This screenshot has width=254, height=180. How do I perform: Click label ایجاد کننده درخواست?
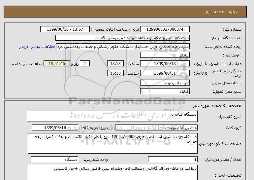tap(223, 47)
